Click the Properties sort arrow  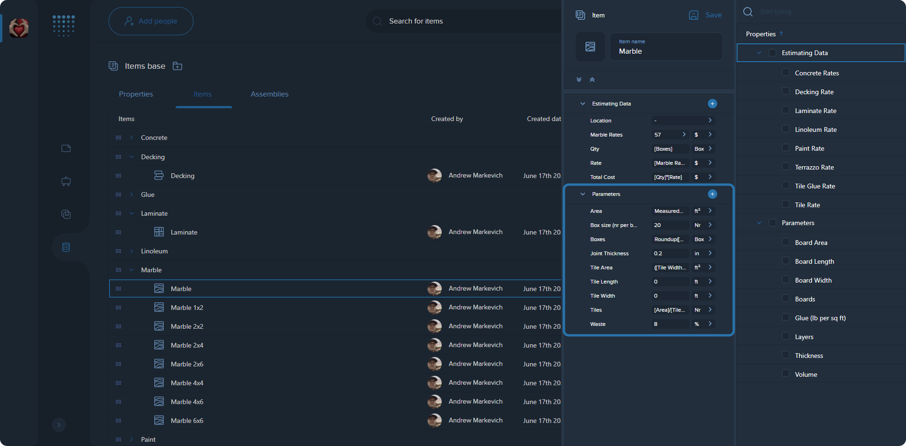tap(781, 33)
